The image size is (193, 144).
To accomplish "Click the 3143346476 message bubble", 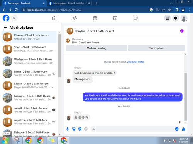I will tap(81, 118).
